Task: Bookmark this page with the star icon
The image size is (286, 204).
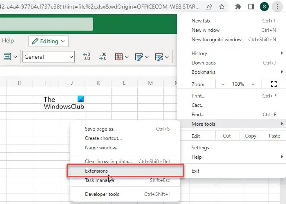Action: pyautogui.click(x=222, y=7)
